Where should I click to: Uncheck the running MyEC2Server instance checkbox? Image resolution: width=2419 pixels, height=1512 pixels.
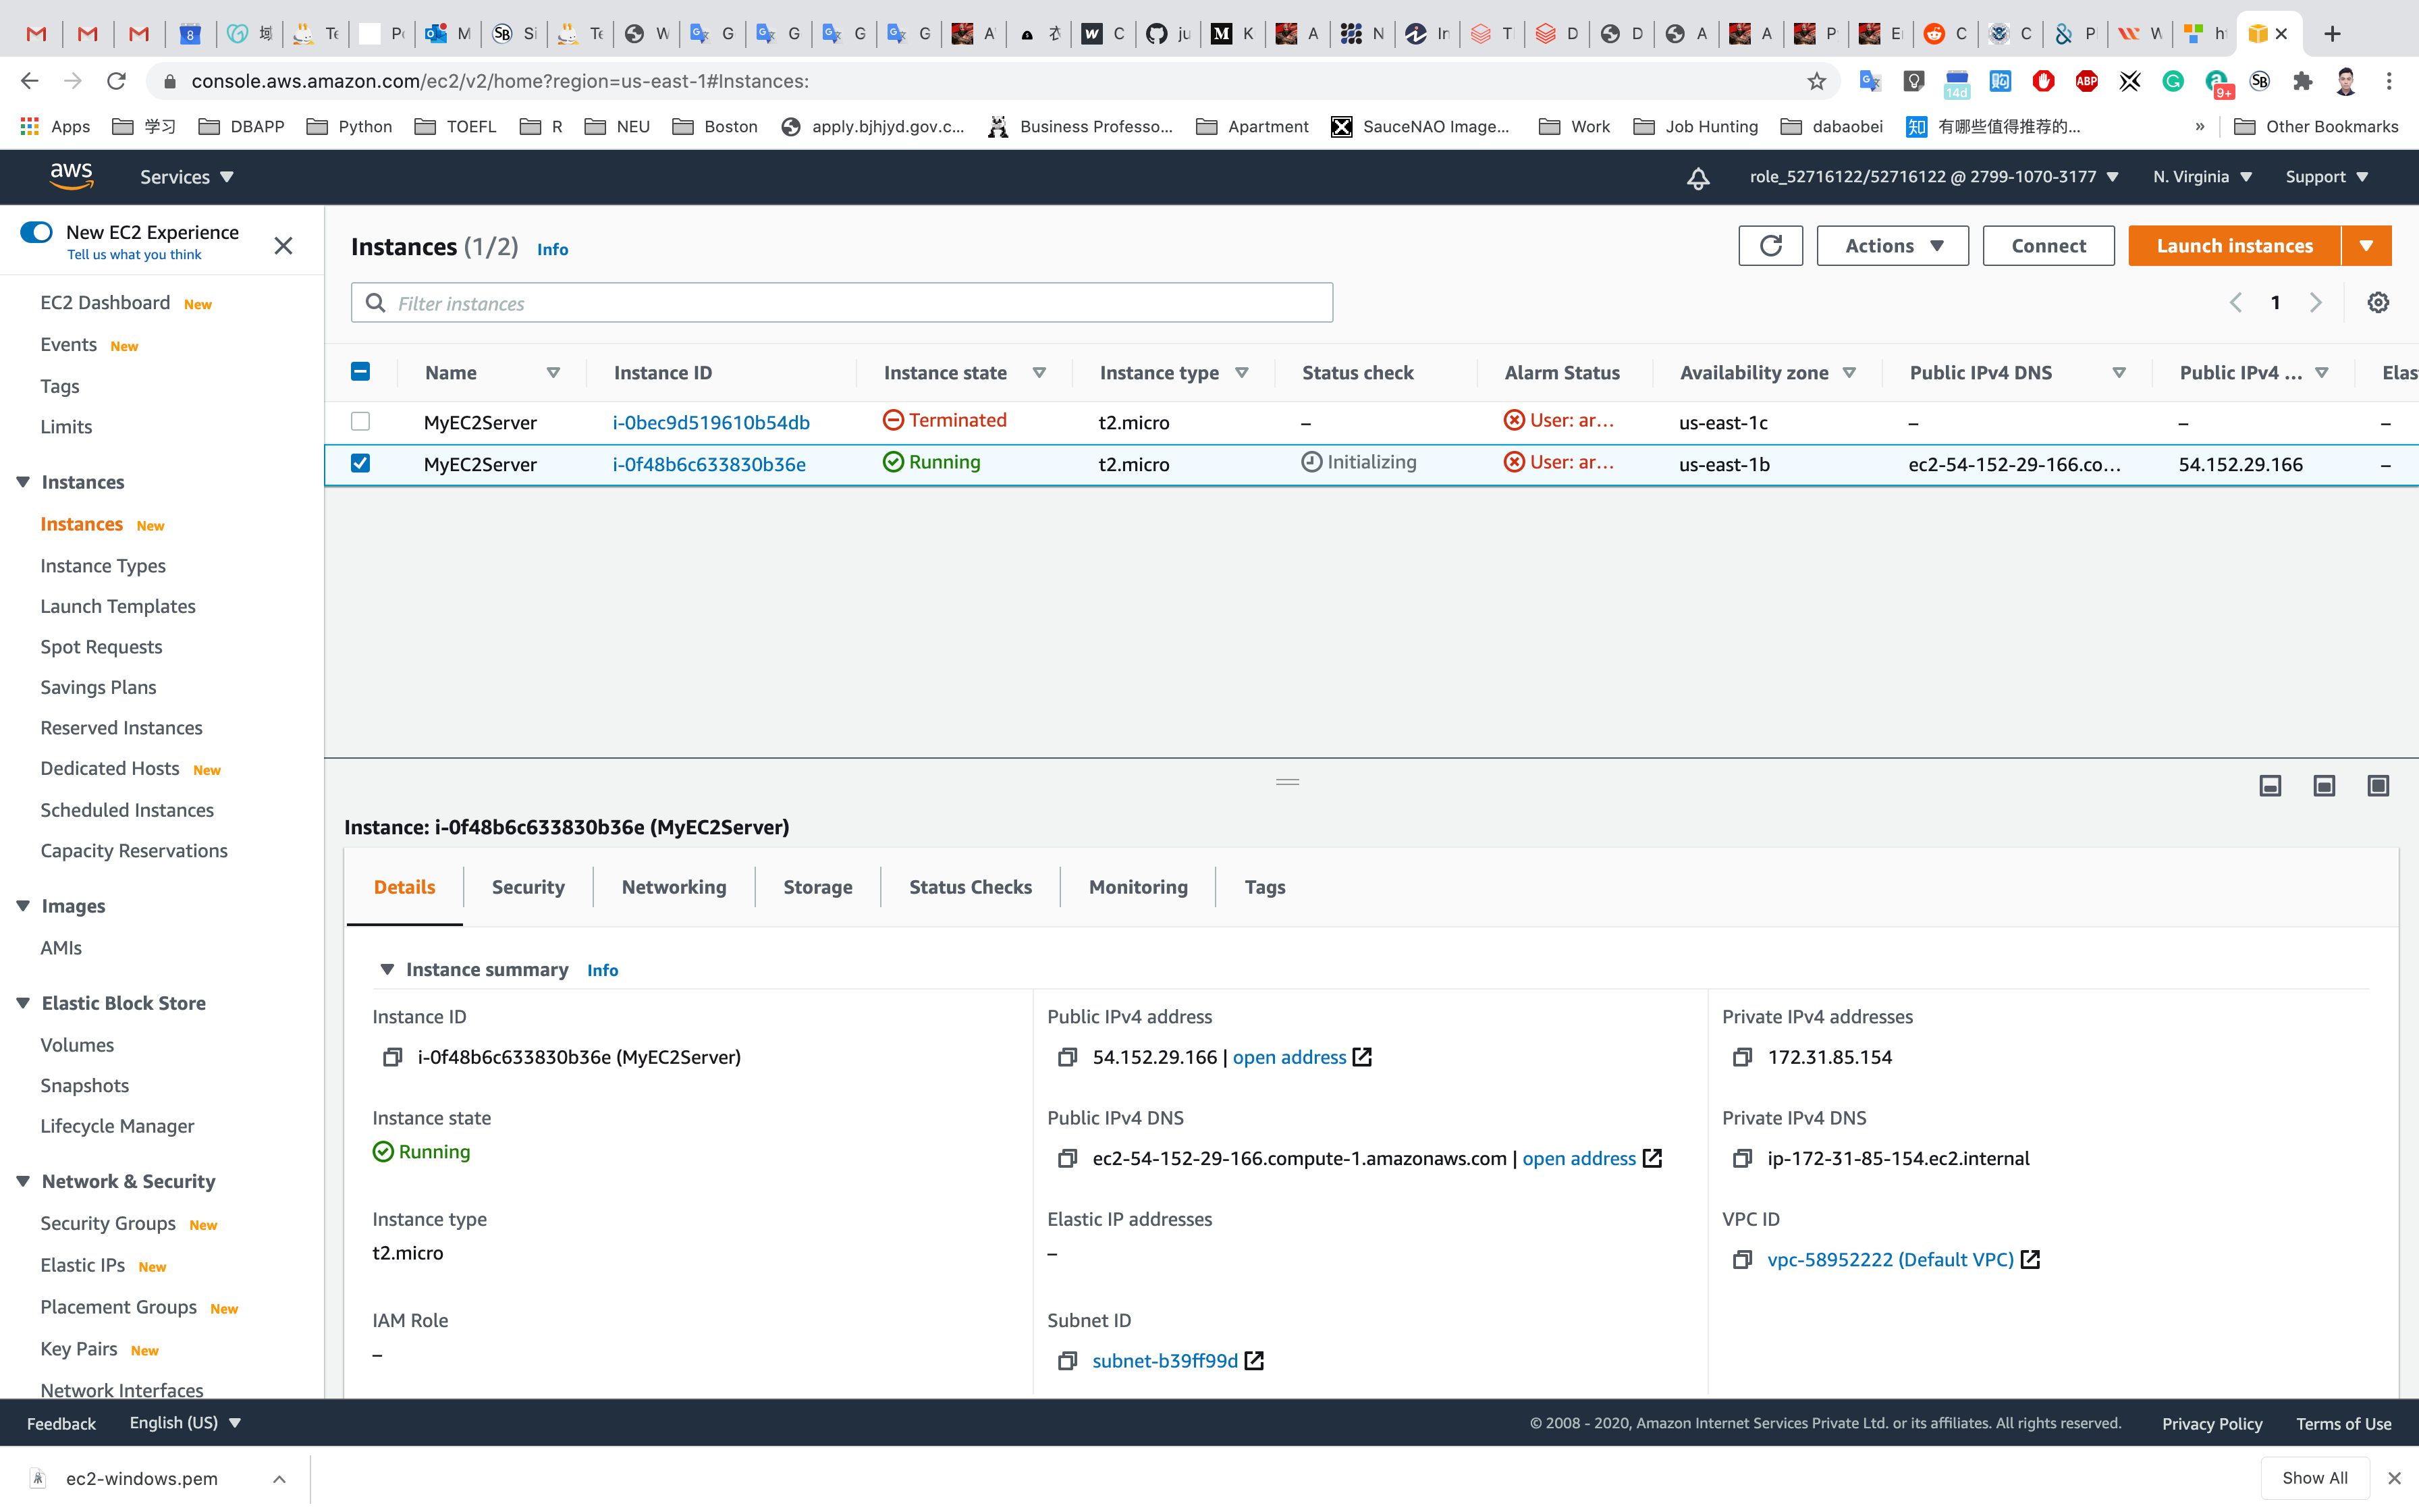[361, 463]
